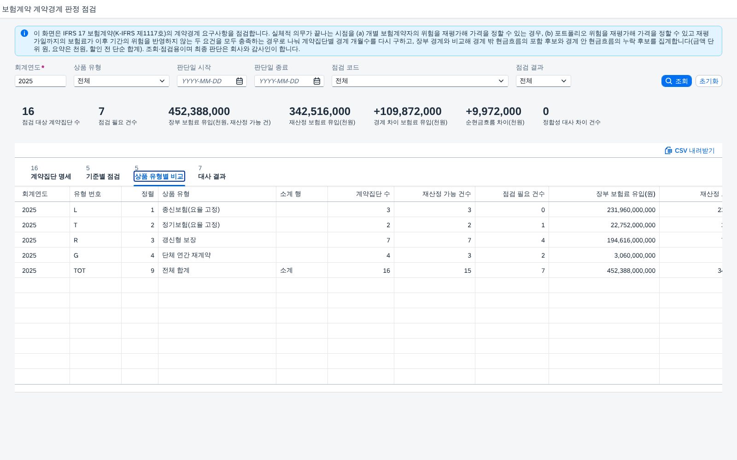Click the 194,616,000,000 amount cell

(x=604, y=240)
